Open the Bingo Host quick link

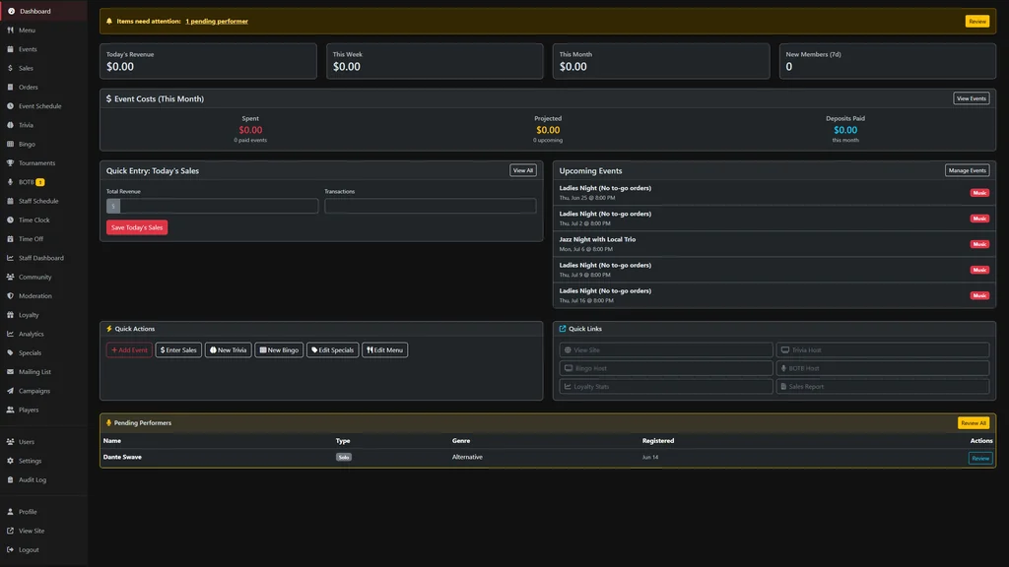point(666,368)
